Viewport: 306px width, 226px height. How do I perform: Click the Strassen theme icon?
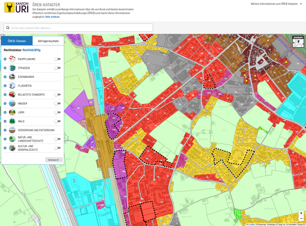pos(12,68)
